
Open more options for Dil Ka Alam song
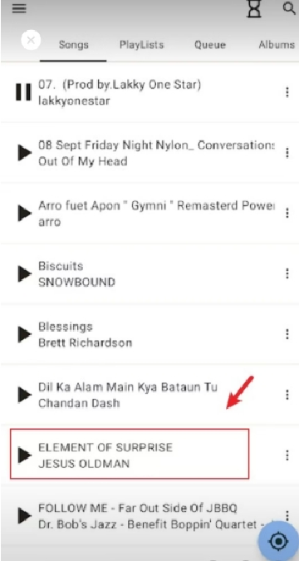287,395
